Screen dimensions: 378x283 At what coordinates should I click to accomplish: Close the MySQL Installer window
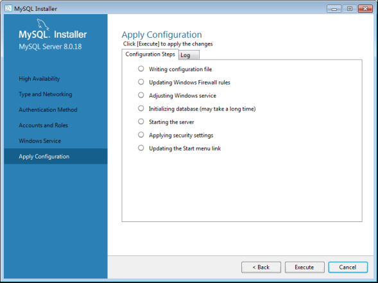[x=365, y=9]
